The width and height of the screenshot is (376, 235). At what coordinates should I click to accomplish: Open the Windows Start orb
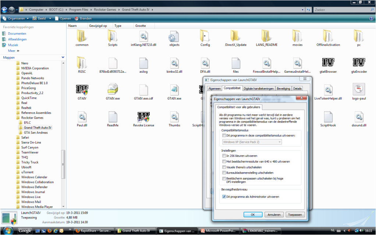[8, 231]
